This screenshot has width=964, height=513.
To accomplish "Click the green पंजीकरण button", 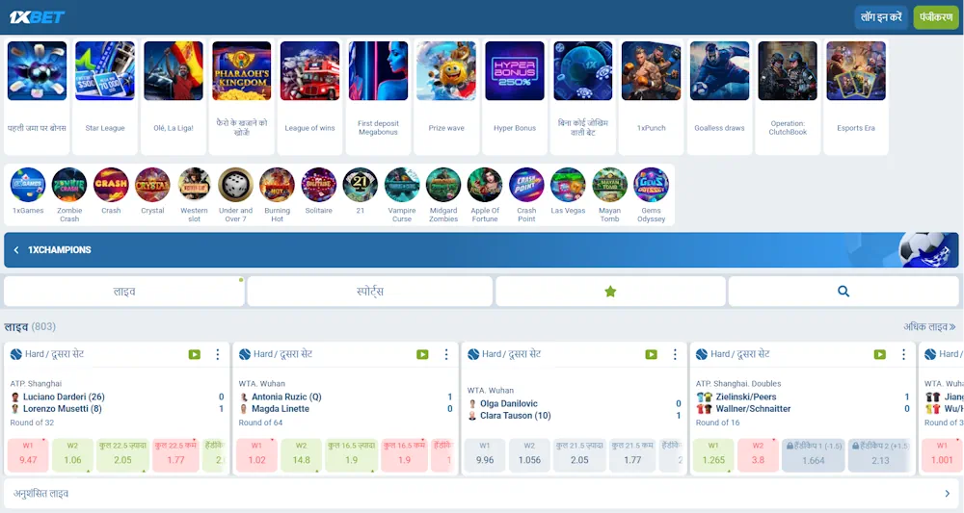I will point(935,17).
